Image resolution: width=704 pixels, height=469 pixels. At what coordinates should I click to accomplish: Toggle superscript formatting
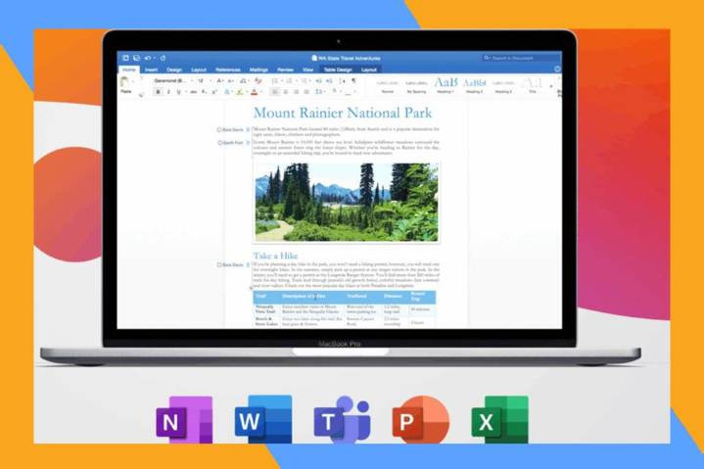click(214, 92)
